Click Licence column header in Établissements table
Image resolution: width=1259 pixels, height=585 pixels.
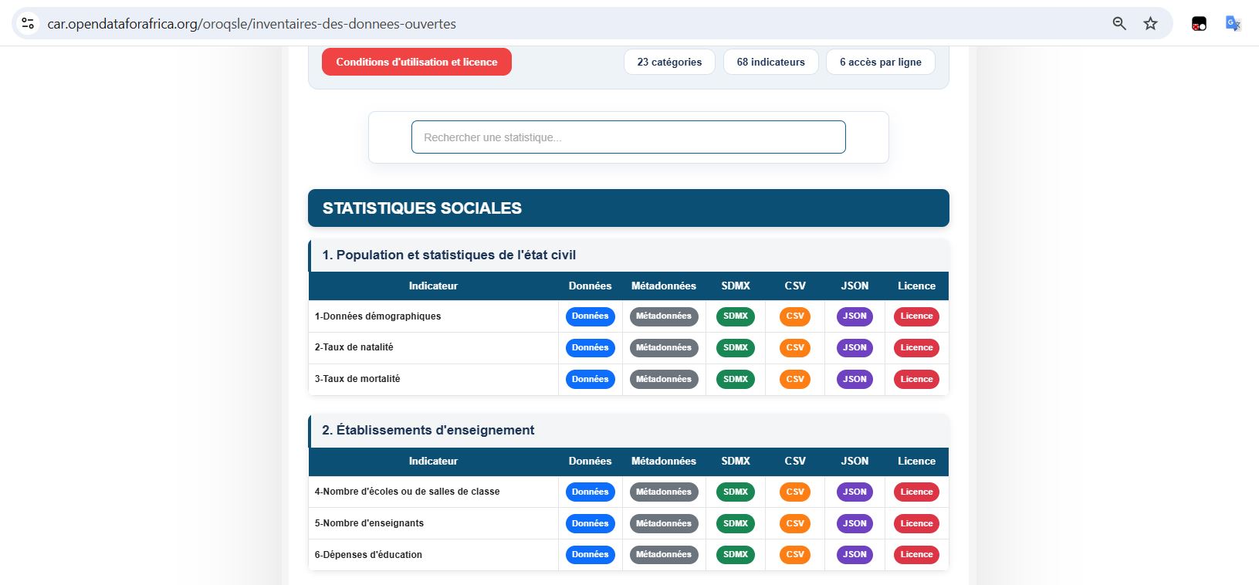(916, 461)
